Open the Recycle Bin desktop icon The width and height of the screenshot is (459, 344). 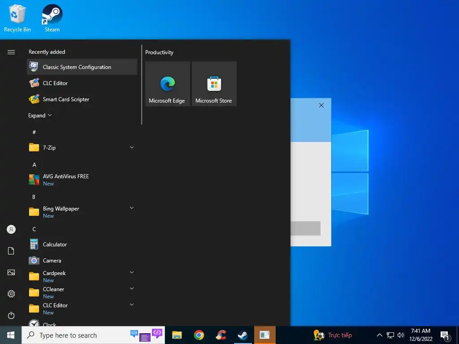pos(17,18)
